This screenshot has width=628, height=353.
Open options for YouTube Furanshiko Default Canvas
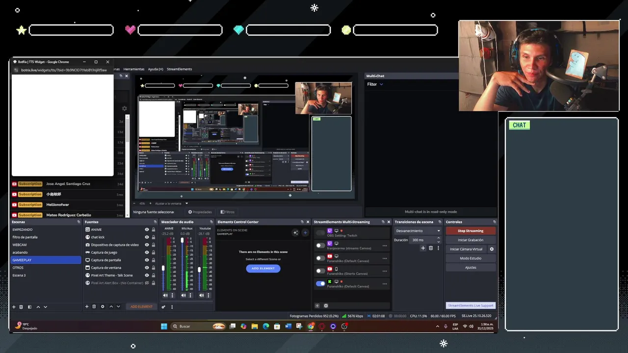[x=385, y=258]
